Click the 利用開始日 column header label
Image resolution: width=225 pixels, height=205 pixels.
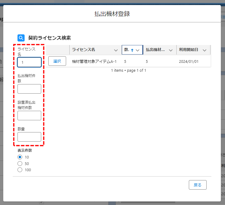coord(189,50)
